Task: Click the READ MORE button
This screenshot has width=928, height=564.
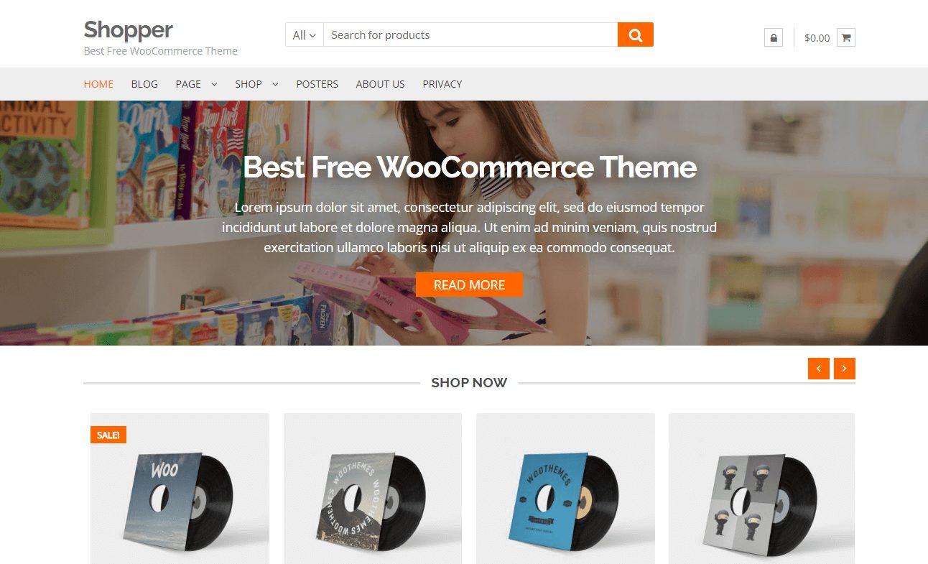Action: 469,285
